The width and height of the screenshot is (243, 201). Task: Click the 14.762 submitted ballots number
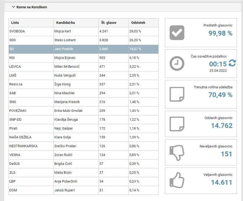coord(221,126)
